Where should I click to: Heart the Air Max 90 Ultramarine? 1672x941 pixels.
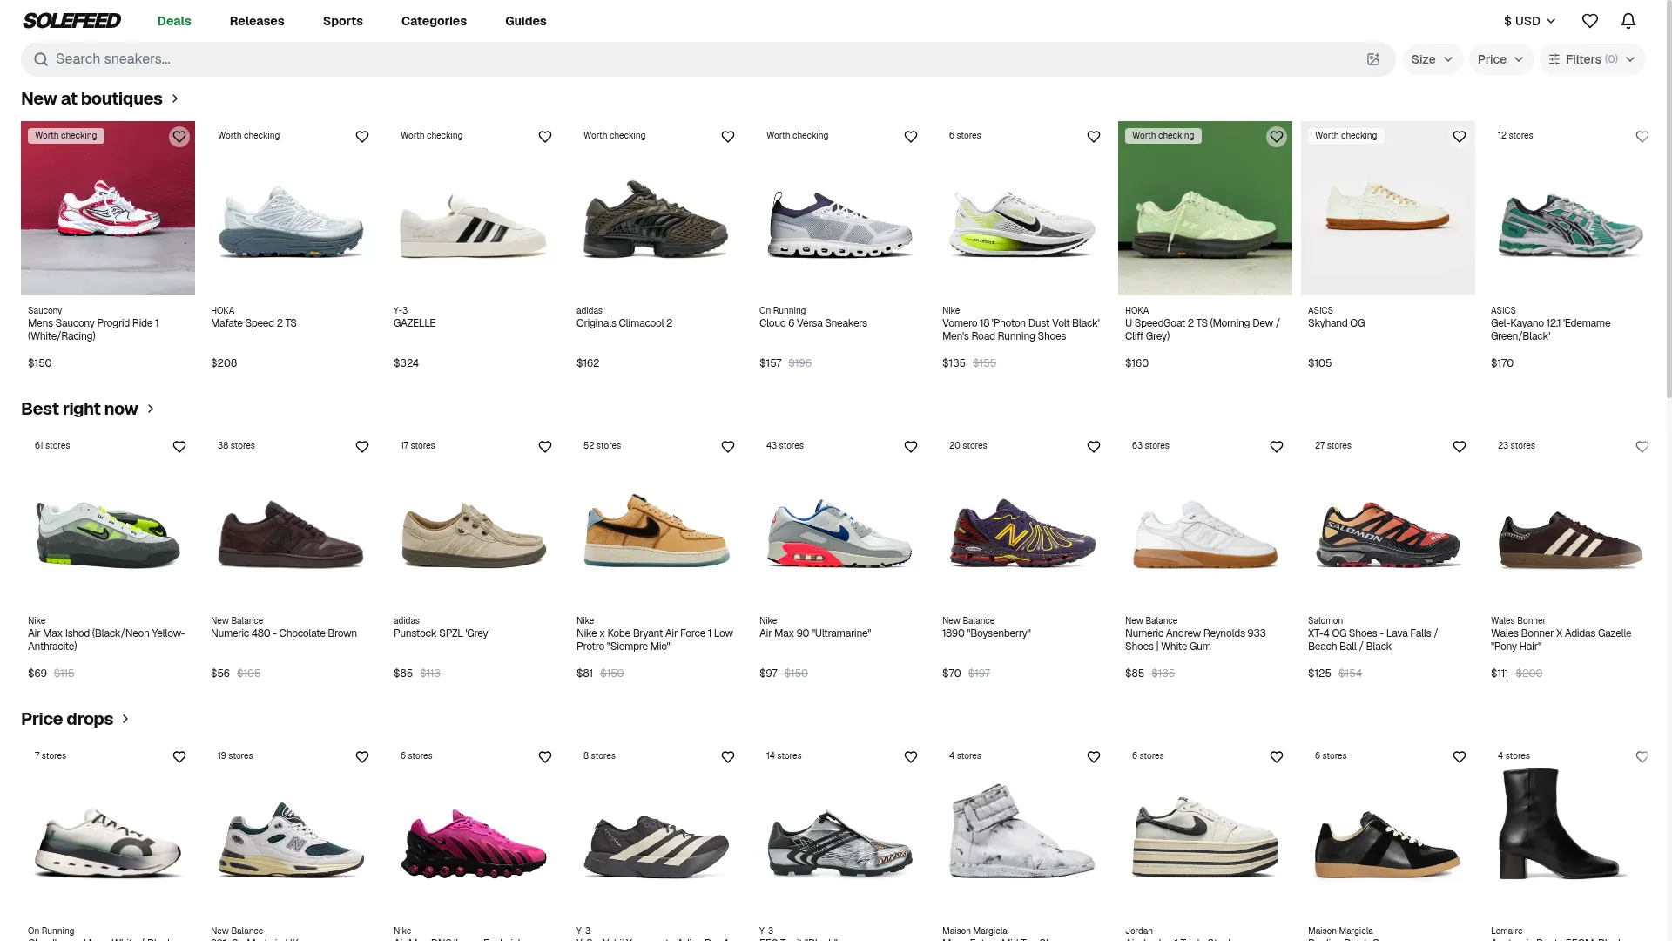911,447
